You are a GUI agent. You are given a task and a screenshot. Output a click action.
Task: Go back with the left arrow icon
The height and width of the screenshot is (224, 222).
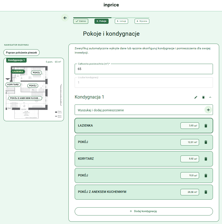click(x=65, y=18)
